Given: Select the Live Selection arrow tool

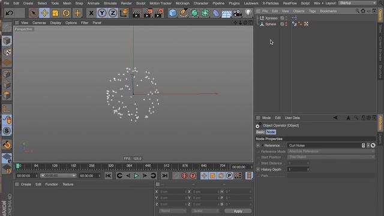Looking at the screenshot, I should (x=34, y=13).
